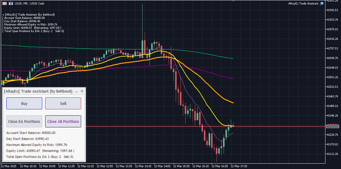Click the red one-click trading panel icon

click(x=11, y=3)
